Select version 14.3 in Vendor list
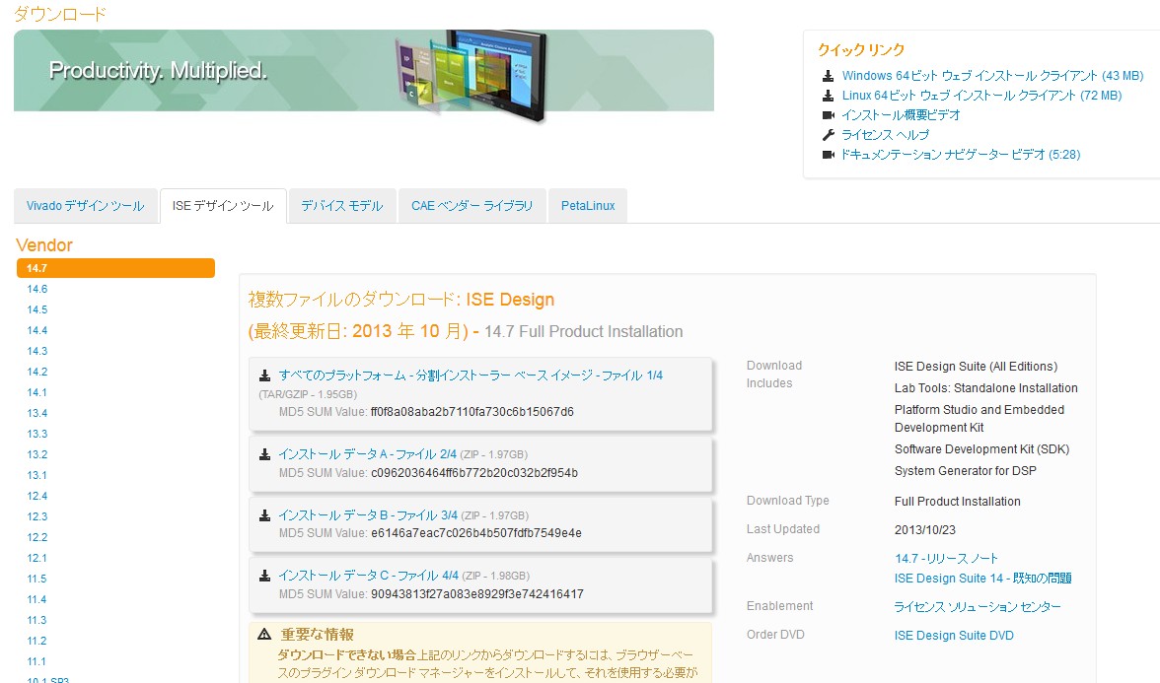Viewport: 1160px width, 683px height. (x=37, y=351)
